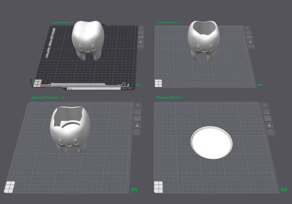The image size is (292, 204).
Task: Auto-orient objects on Planter Dish plate
Action: pyautogui.click(x=266, y=112)
